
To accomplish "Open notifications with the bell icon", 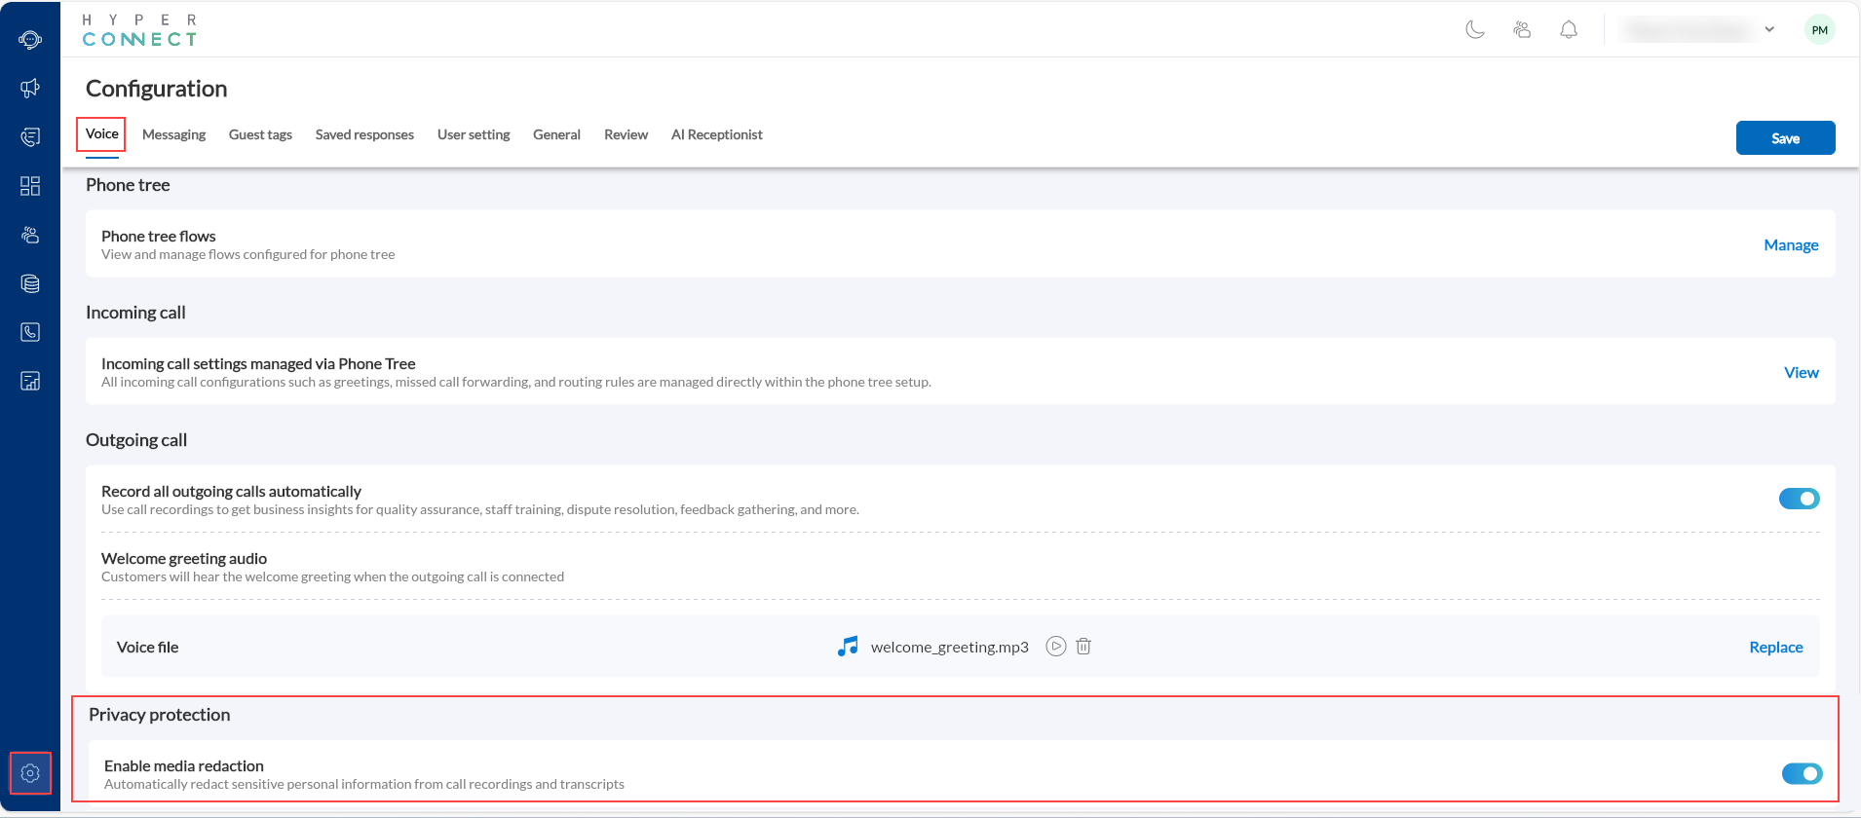I will tap(1569, 30).
